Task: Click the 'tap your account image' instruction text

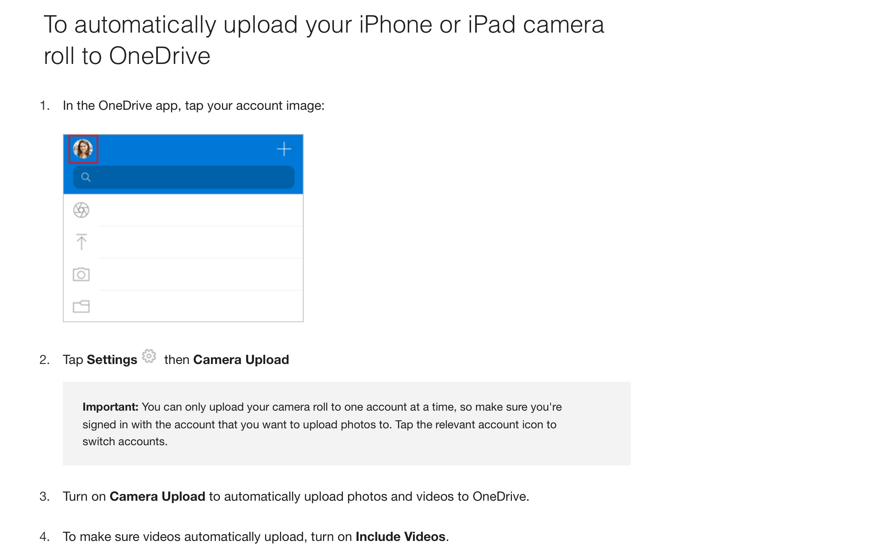Action: (255, 106)
